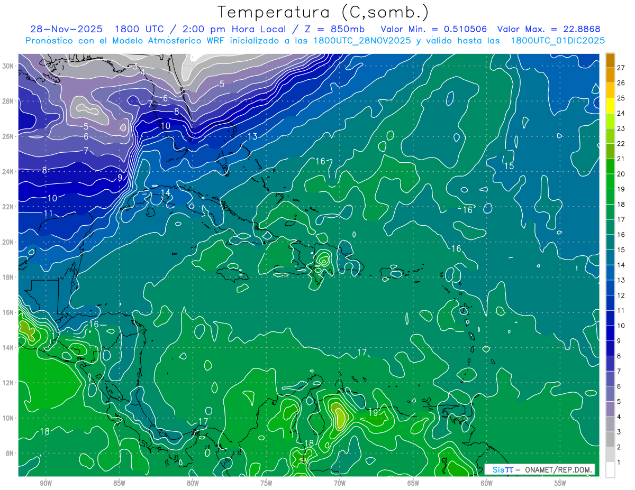
Task: Click color bar legend value 22
Action: click(x=621, y=143)
